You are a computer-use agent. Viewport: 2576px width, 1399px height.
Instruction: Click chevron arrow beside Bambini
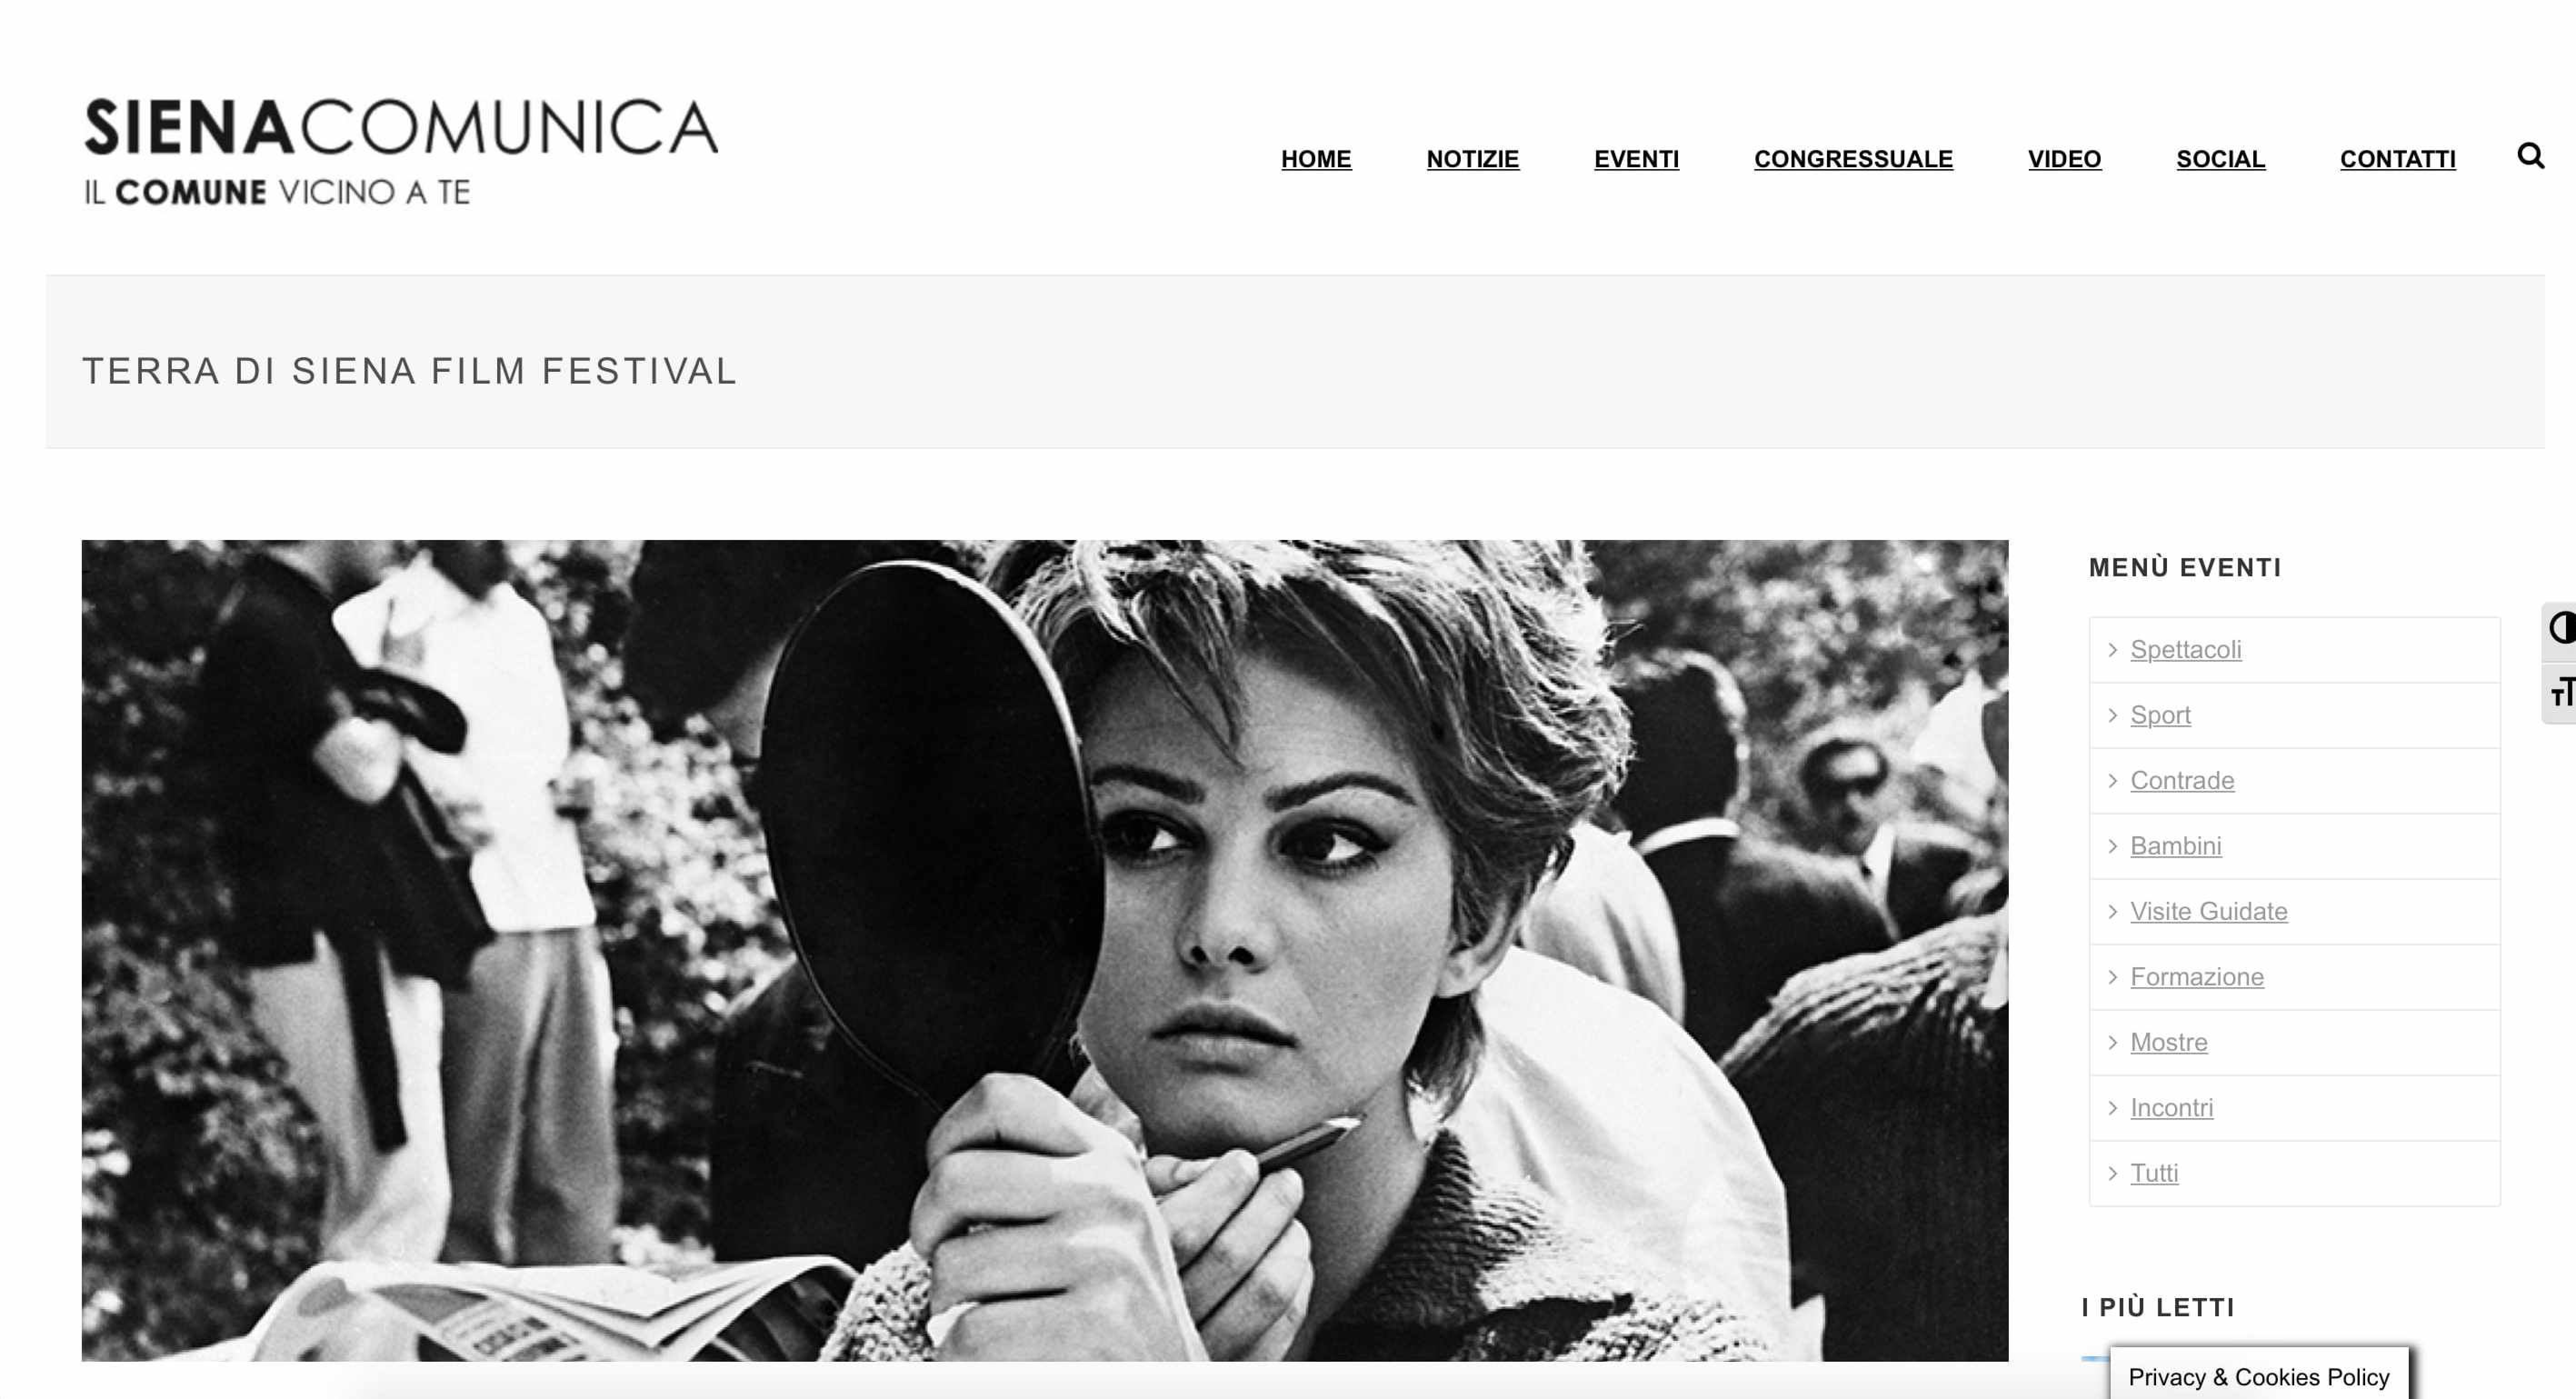[x=2112, y=846]
